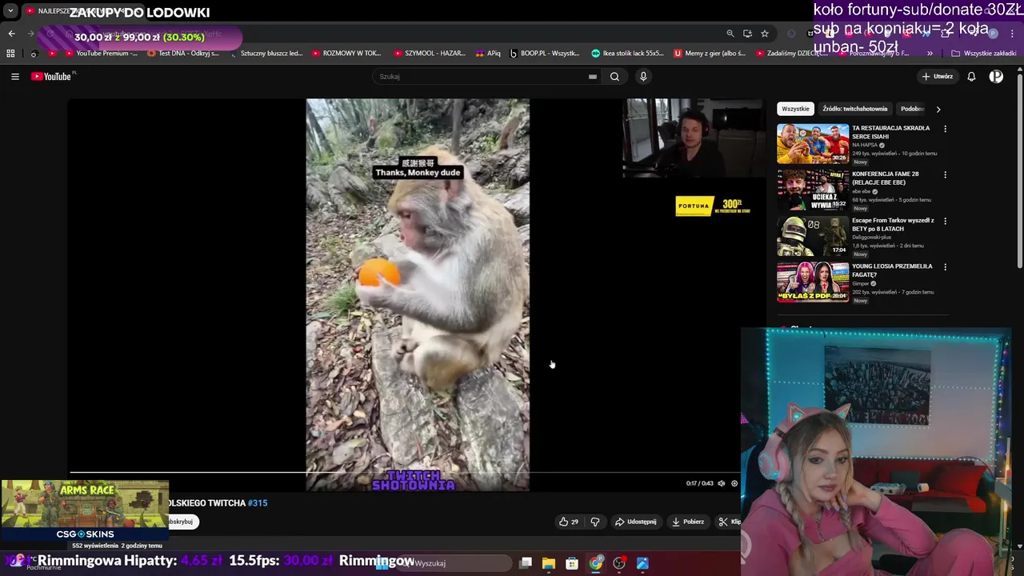Open APiq bookmark
The width and height of the screenshot is (1024, 576).
(x=488, y=54)
